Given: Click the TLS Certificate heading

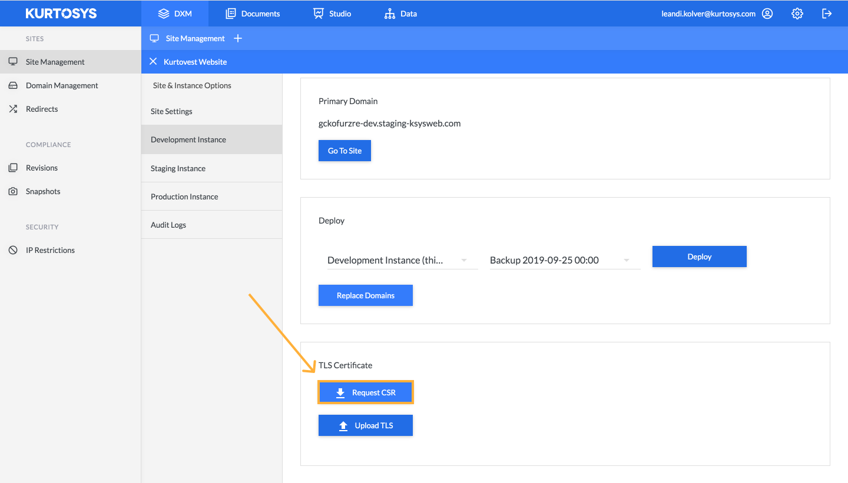Looking at the screenshot, I should point(345,365).
